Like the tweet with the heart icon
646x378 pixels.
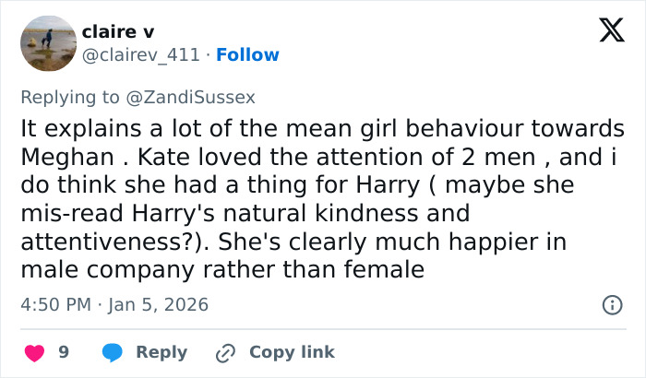pyautogui.click(x=34, y=352)
